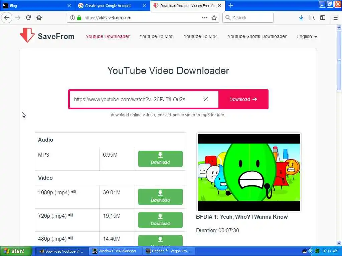The height and width of the screenshot is (256, 342).
Task: Reload the current page
Action: pyautogui.click(x=28, y=18)
